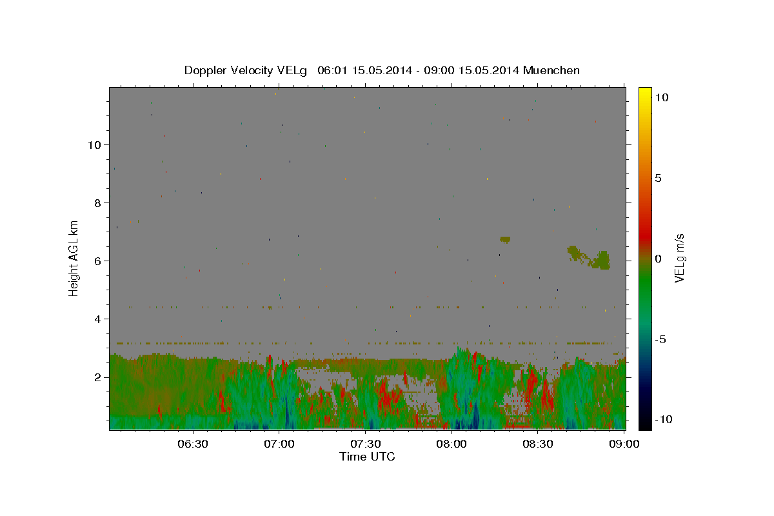Screen dimensions: 774x516
Task: Click the 4 km height tick label
Action: click(97, 319)
